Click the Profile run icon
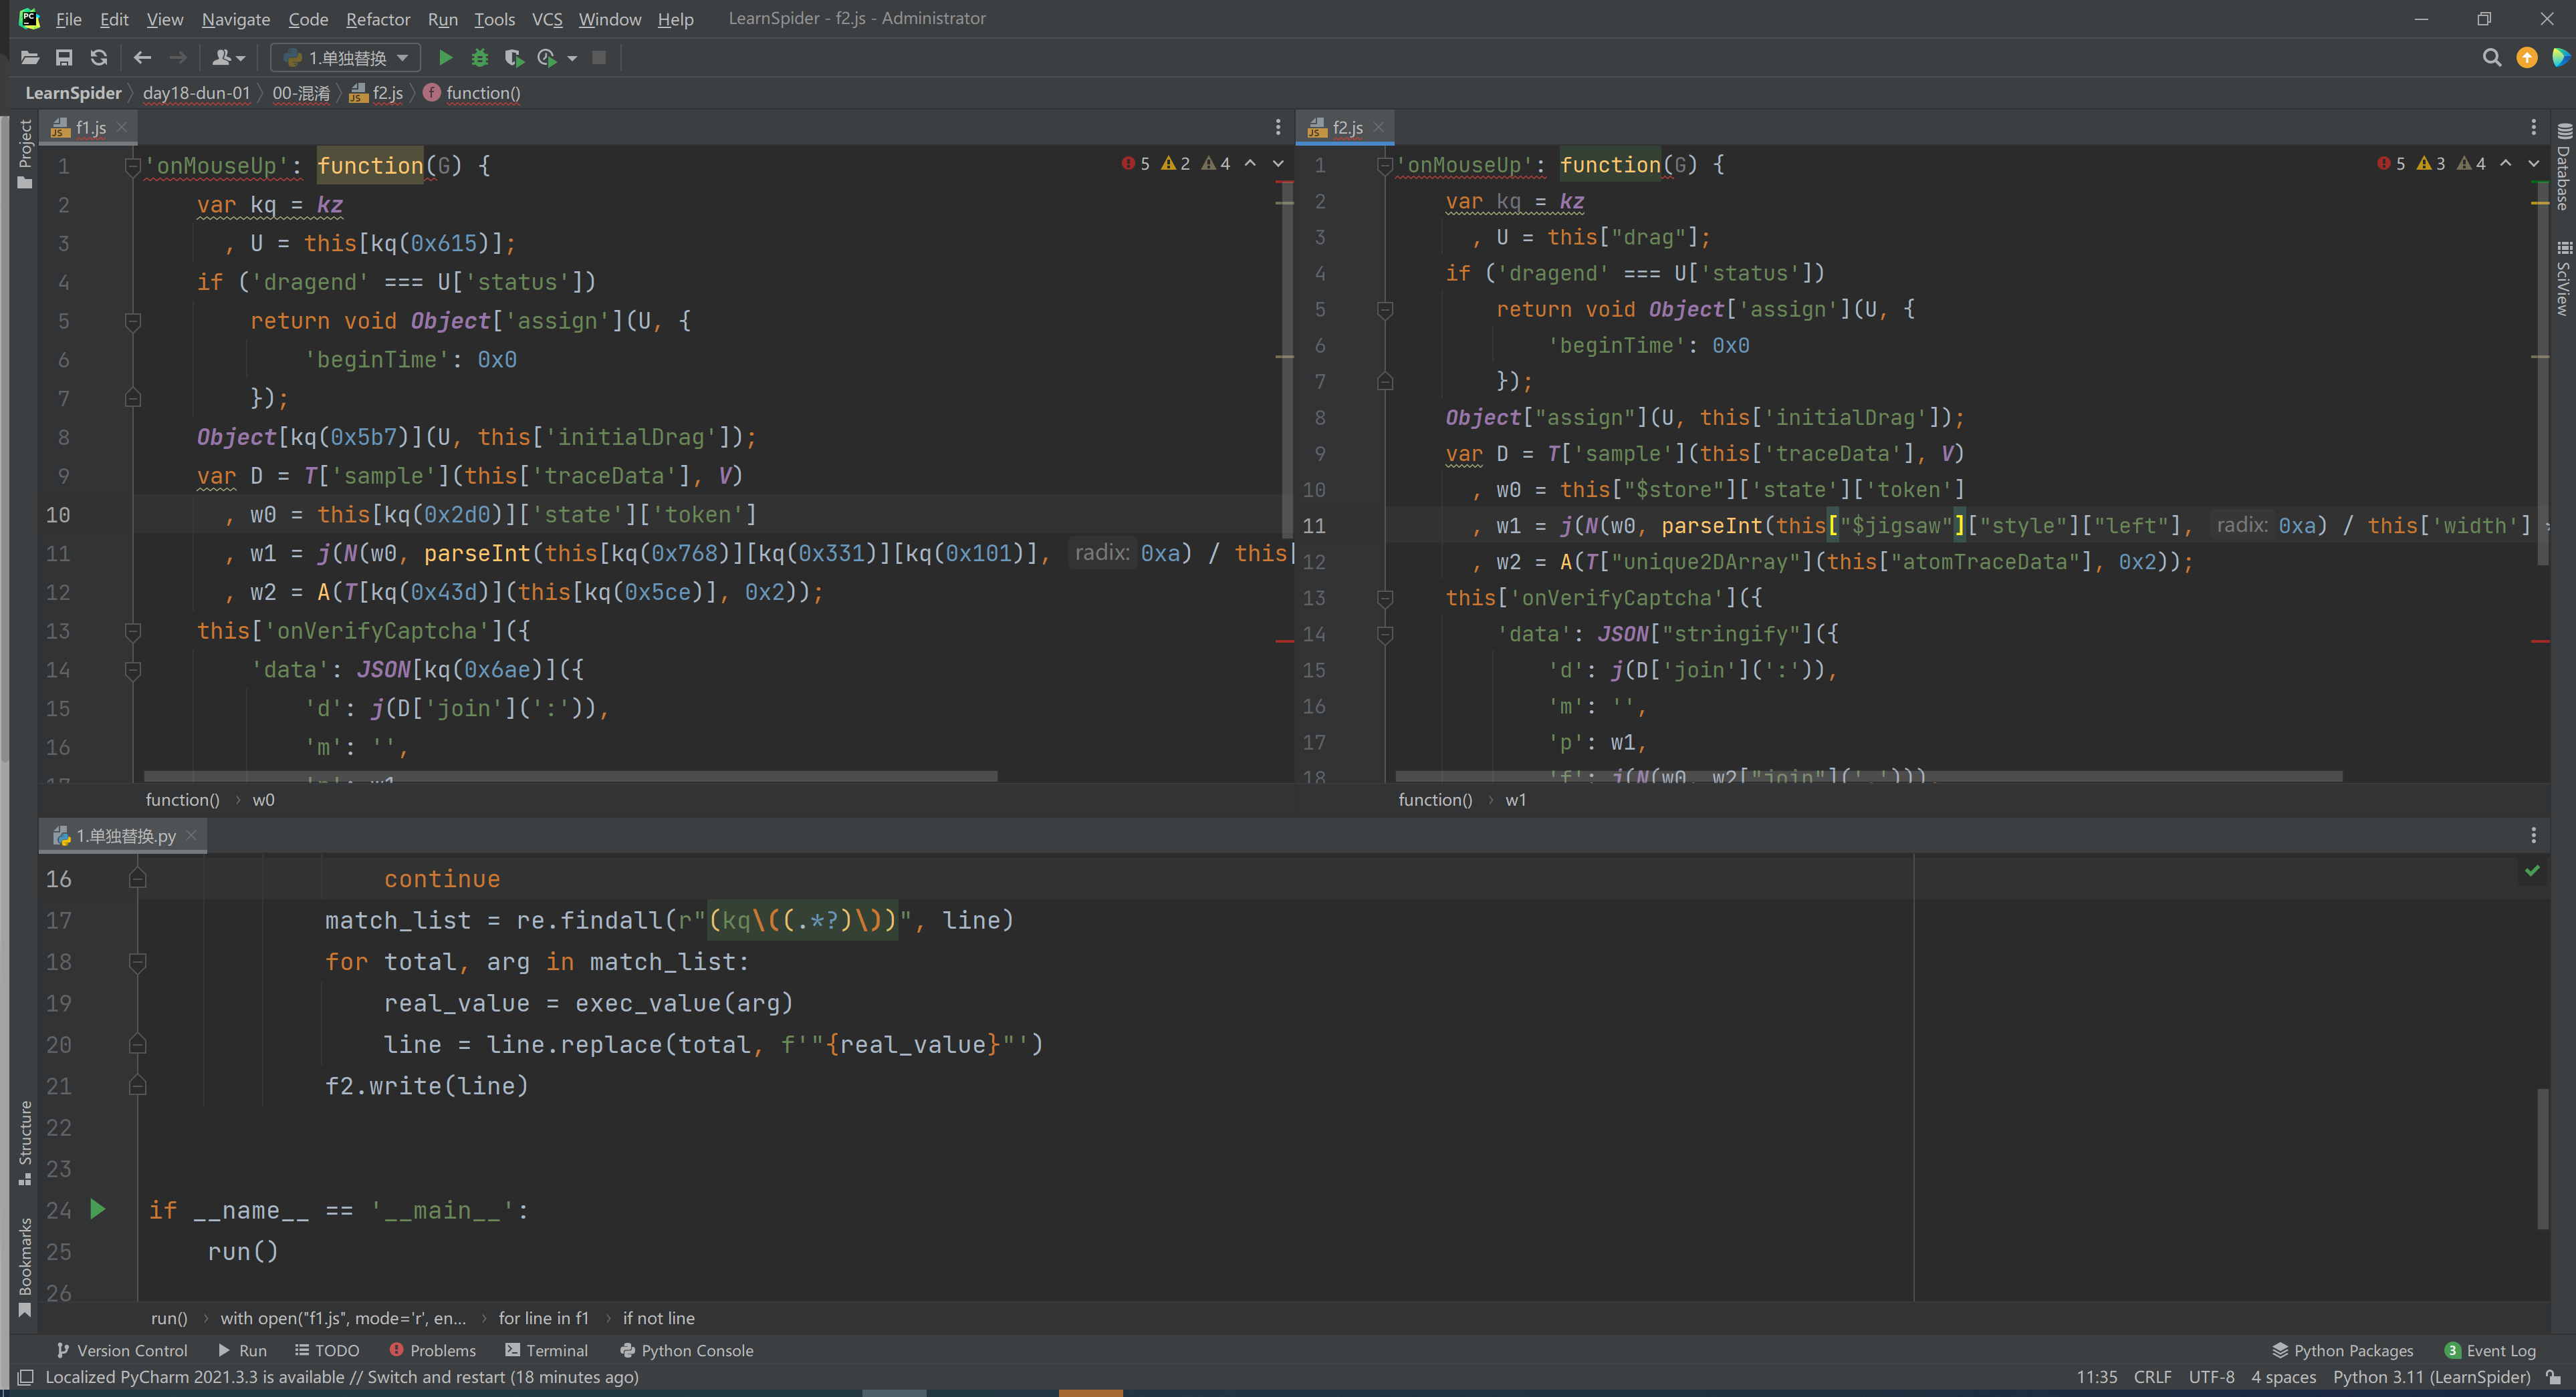 tap(547, 58)
